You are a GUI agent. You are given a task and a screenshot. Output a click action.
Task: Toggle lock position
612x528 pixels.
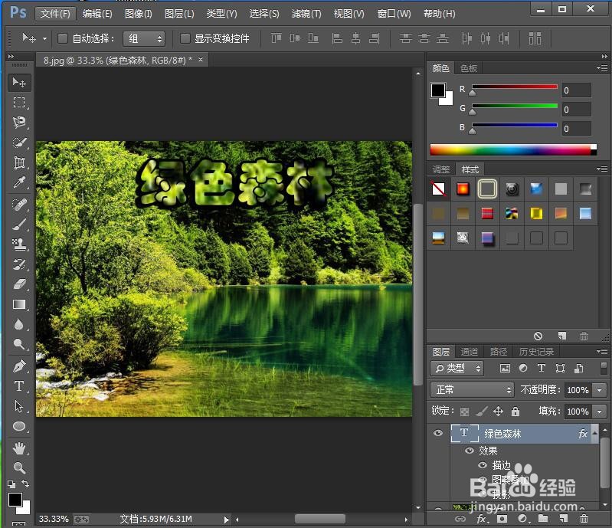(x=498, y=411)
